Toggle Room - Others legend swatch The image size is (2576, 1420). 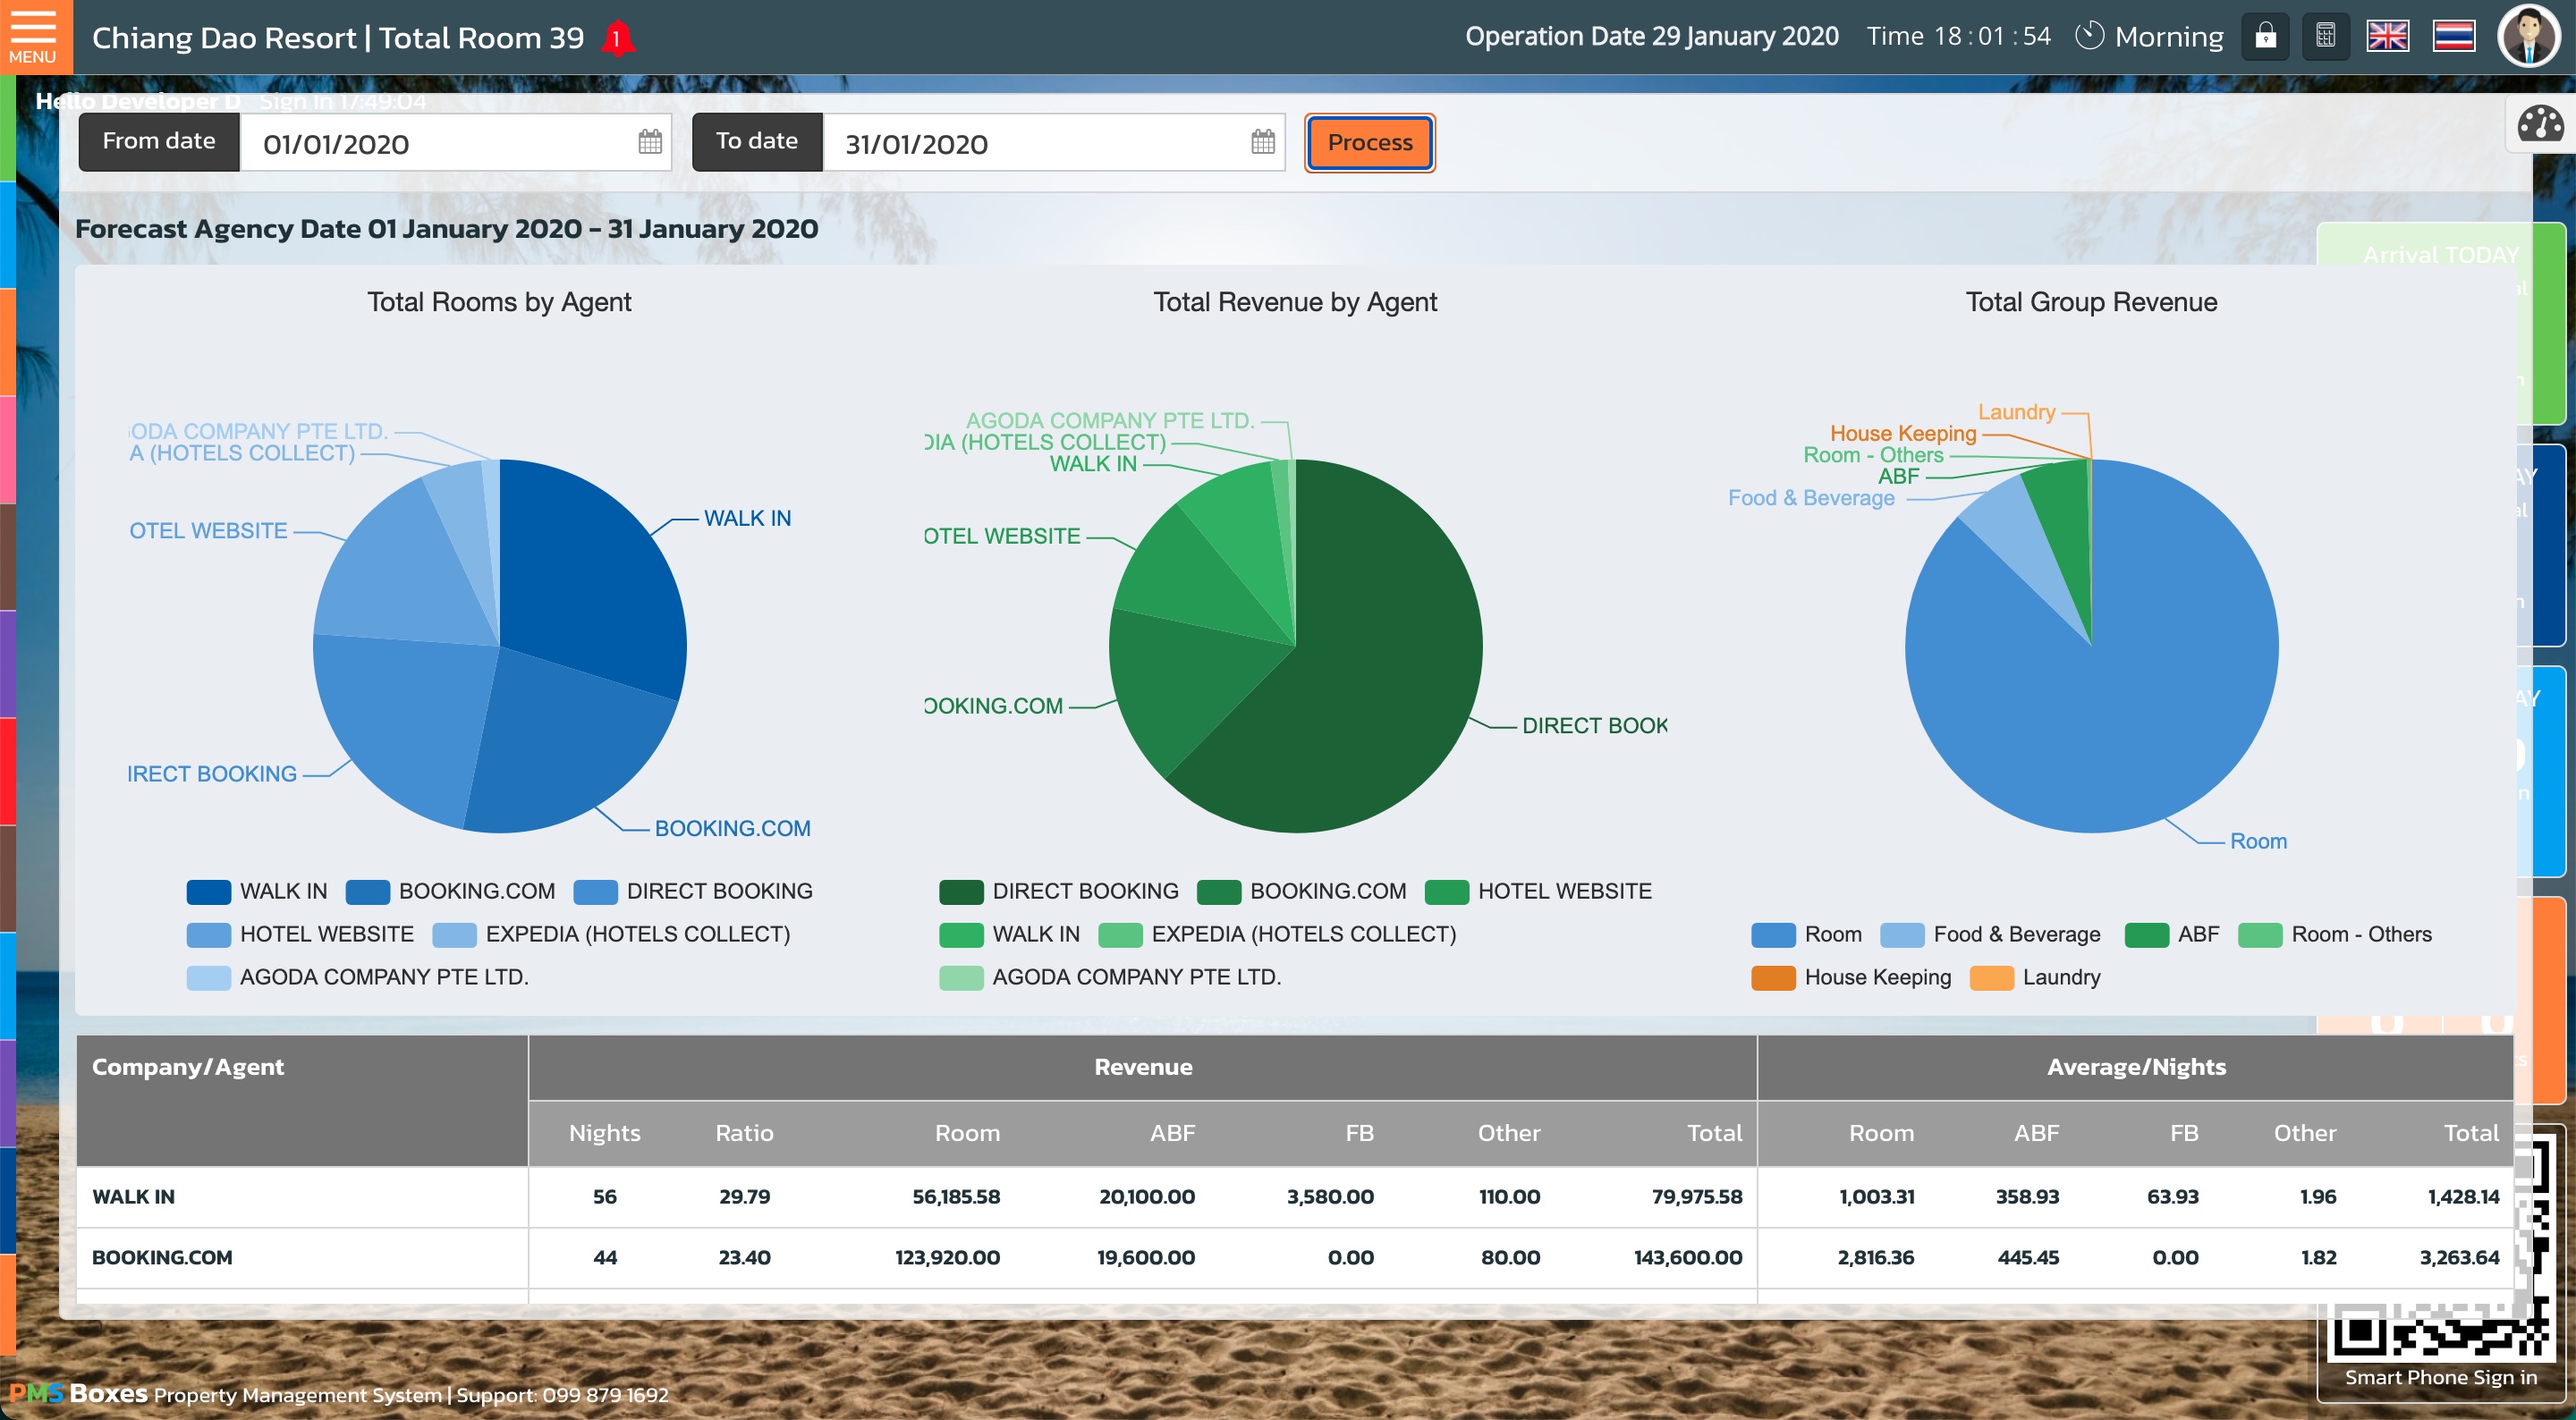2260,934
